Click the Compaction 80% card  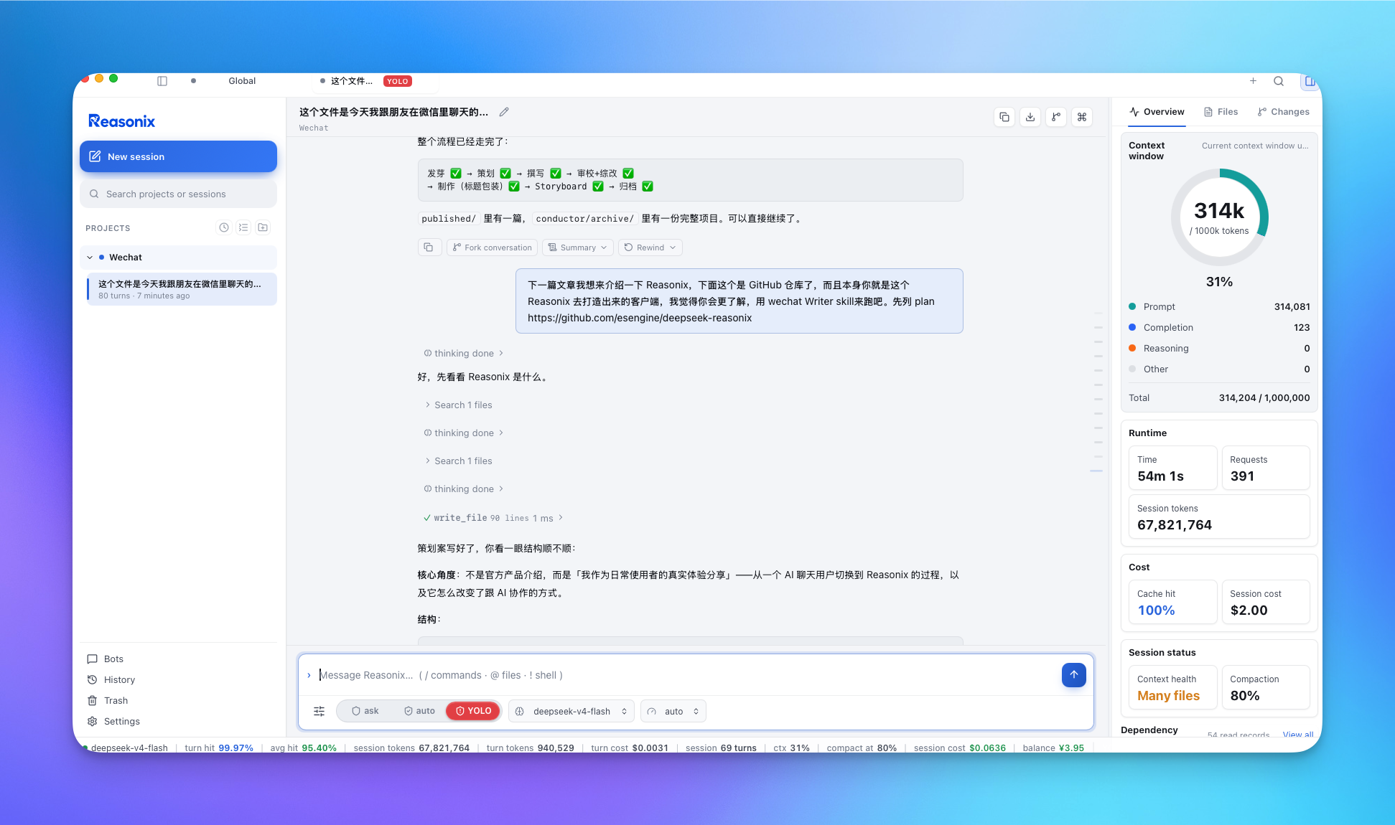[1266, 687]
